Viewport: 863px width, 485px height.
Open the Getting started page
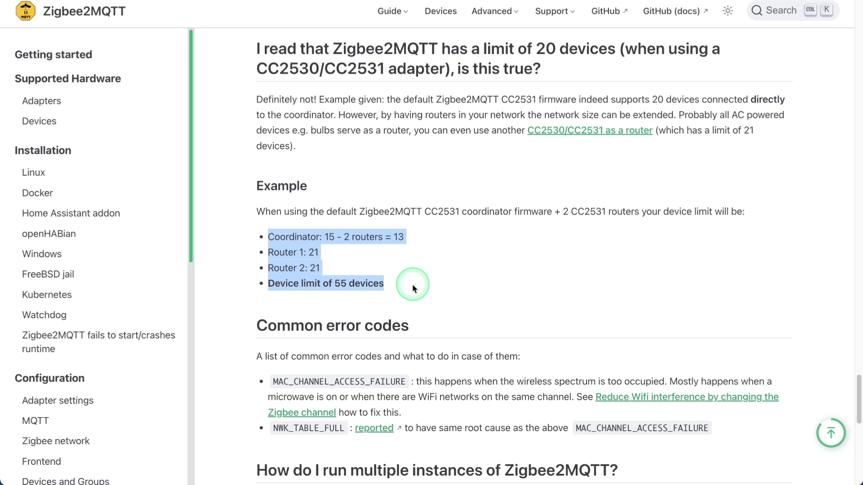click(53, 54)
